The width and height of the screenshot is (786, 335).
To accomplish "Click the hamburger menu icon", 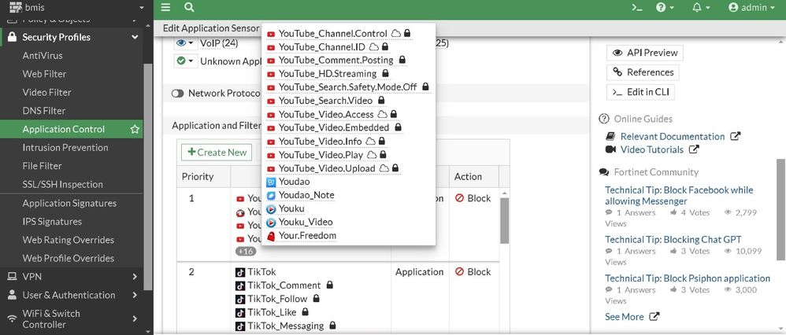I will (165, 7).
